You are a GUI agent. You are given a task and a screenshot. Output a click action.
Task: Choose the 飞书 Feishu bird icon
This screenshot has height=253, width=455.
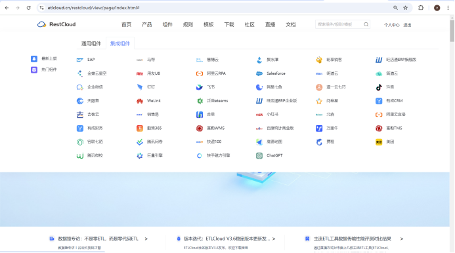pyautogui.click(x=200, y=87)
